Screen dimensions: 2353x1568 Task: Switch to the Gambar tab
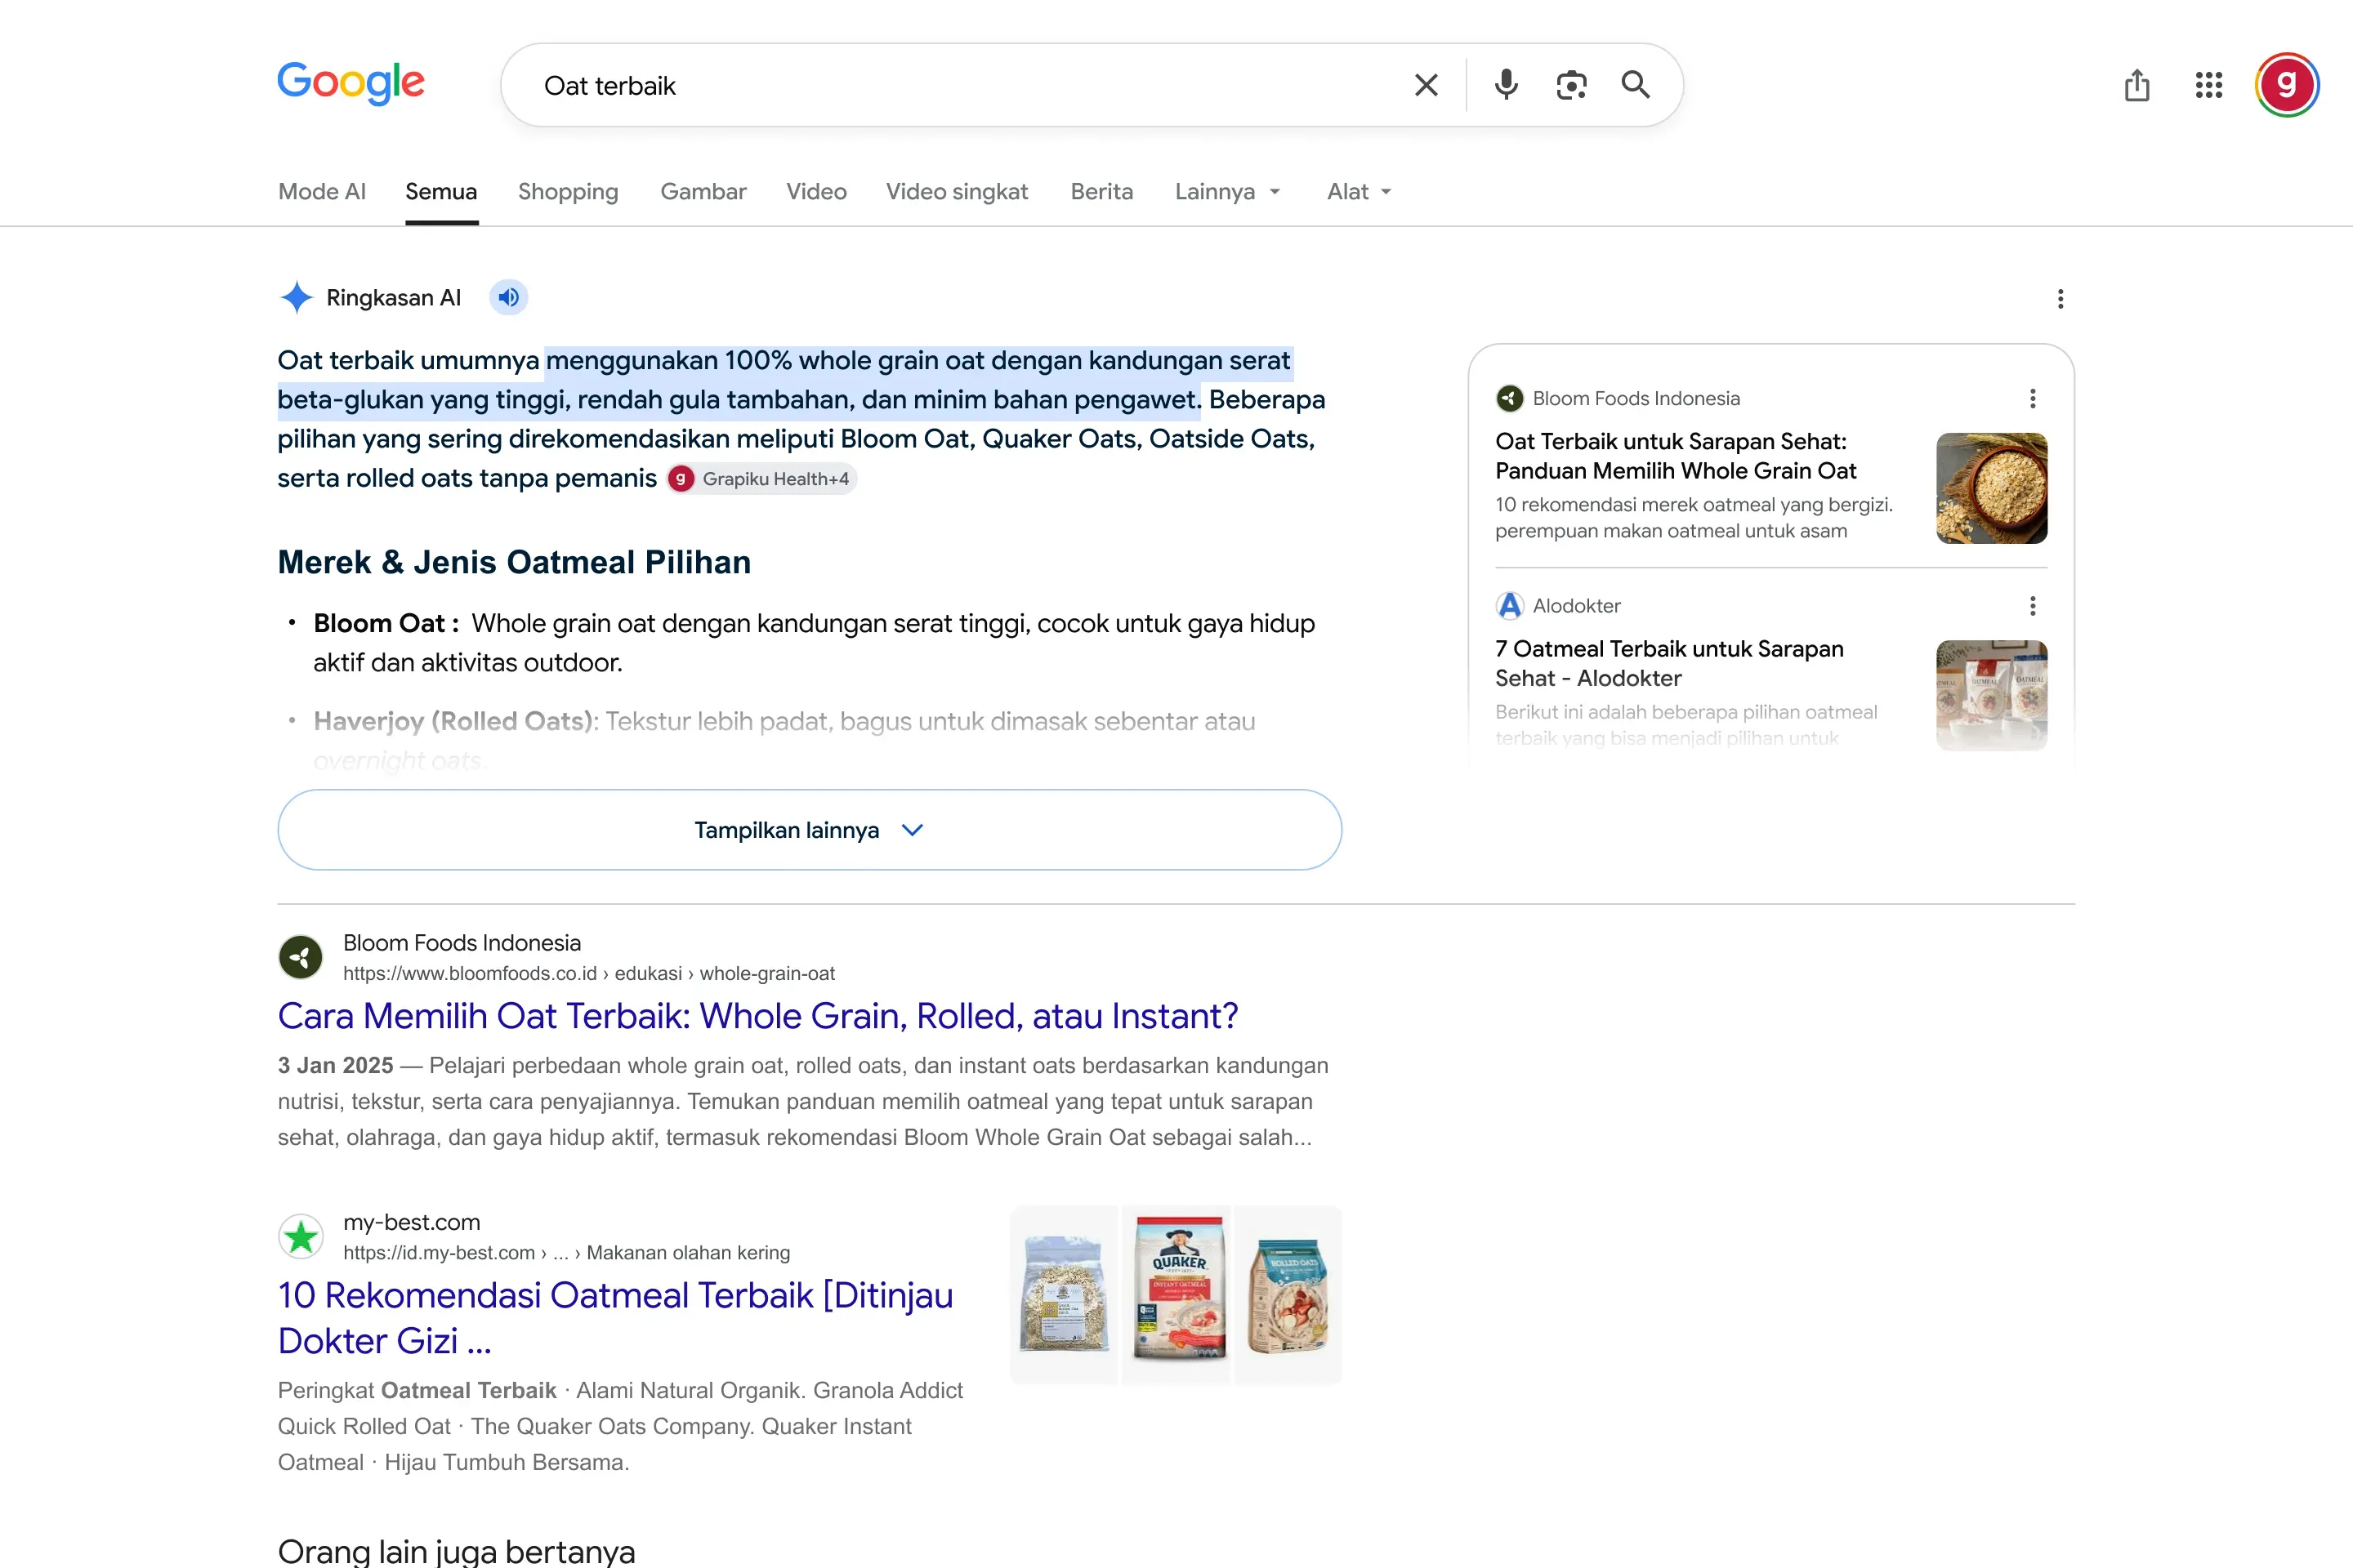703,191
